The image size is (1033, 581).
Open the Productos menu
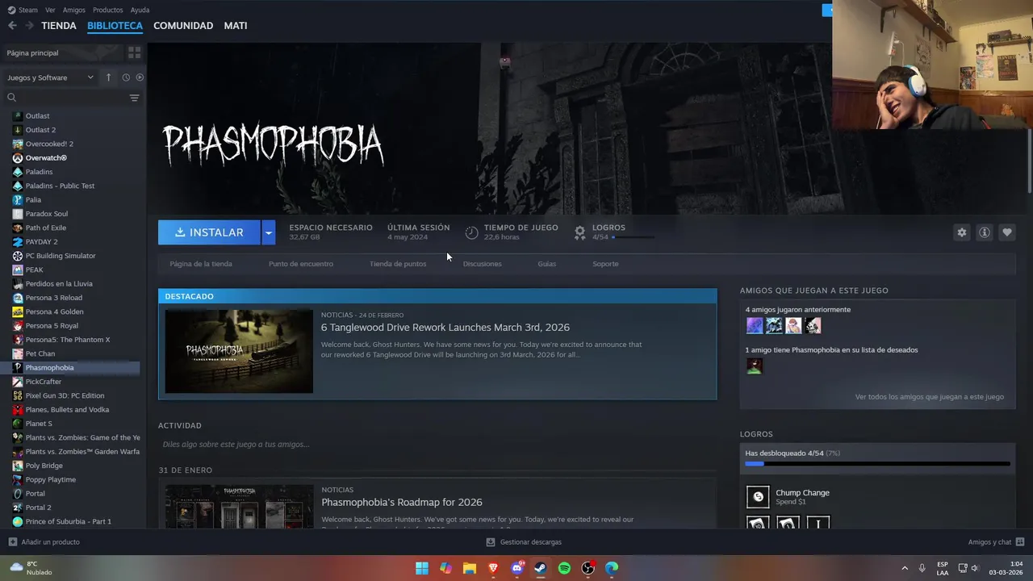[108, 10]
